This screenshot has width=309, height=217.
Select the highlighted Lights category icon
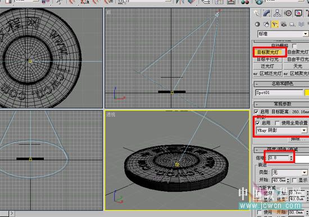click(275, 24)
